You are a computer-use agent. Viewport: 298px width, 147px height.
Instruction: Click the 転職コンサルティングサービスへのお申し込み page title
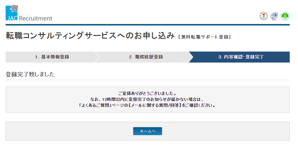[90, 36]
